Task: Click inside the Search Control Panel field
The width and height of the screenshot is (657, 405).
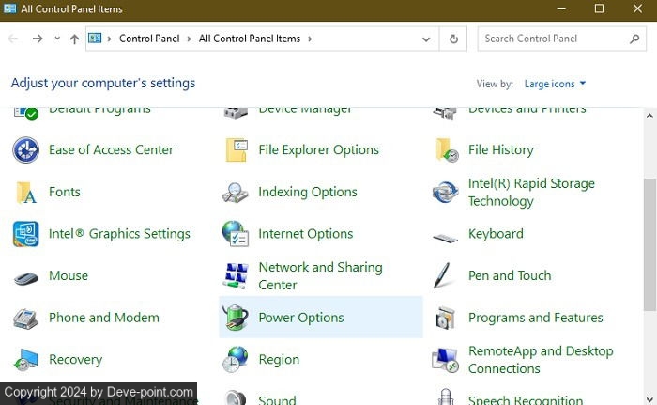Action: pyautogui.click(x=554, y=39)
